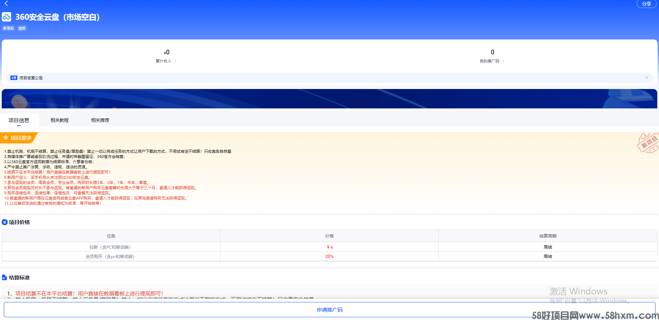The image size is (659, 320).
Task: Click the star icon in 项目要求 header
Action: [6, 138]
